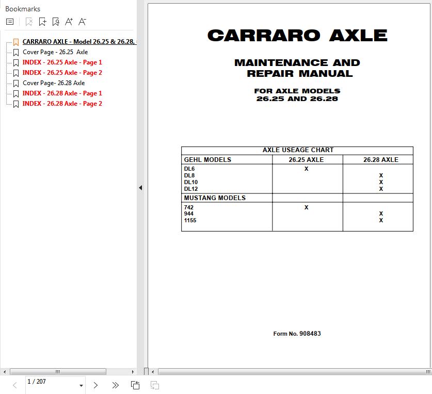
Task: Click bookmarks scrollbar right arrow
Action: (x=133, y=372)
